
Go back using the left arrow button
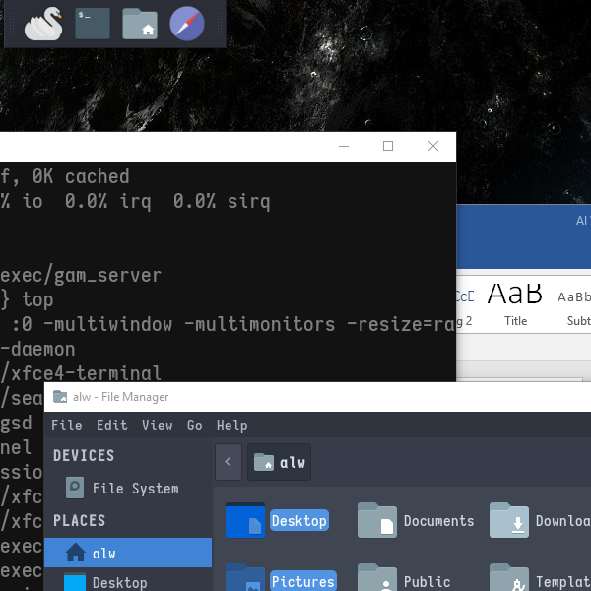coord(228,461)
